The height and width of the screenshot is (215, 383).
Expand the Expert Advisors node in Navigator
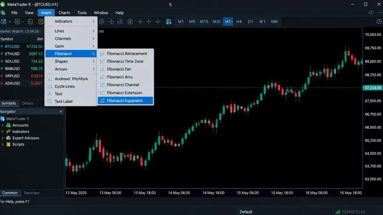[x=3, y=138]
